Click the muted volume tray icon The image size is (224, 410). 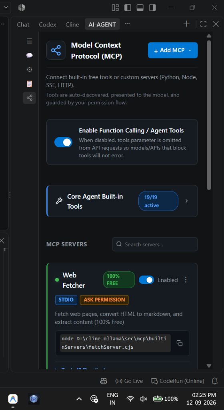tap(144, 399)
